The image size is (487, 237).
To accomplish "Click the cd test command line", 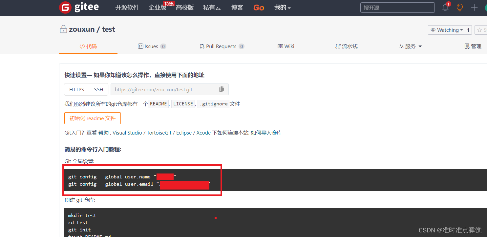I will tap(78, 223).
